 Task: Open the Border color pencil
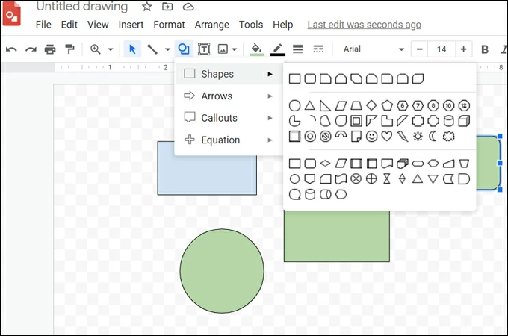[x=278, y=49]
